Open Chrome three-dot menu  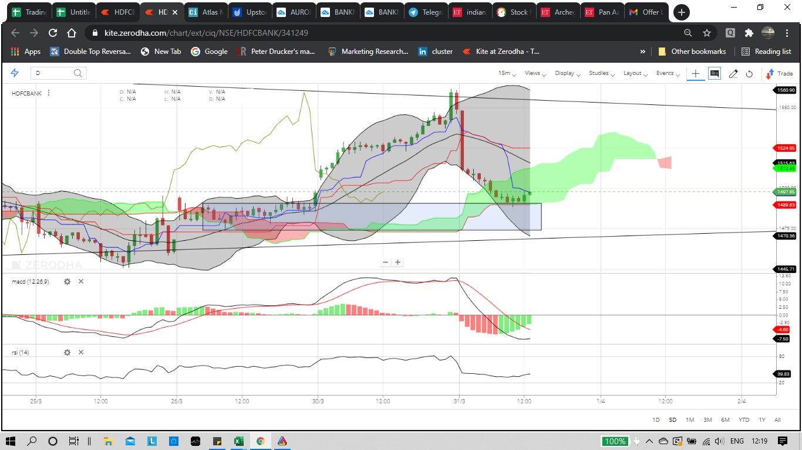pyautogui.click(x=787, y=33)
